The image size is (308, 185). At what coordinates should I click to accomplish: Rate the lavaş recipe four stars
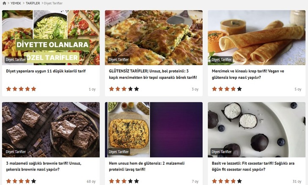coord(130,181)
